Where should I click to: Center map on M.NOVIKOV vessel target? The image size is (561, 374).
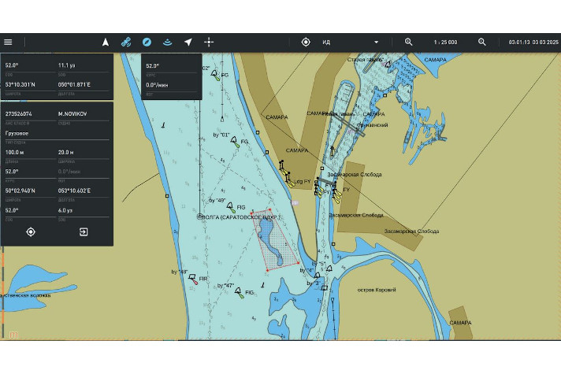point(31,231)
